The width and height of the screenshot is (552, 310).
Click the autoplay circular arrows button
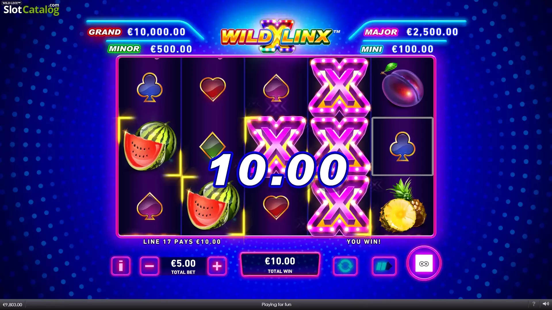tap(345, 266)
